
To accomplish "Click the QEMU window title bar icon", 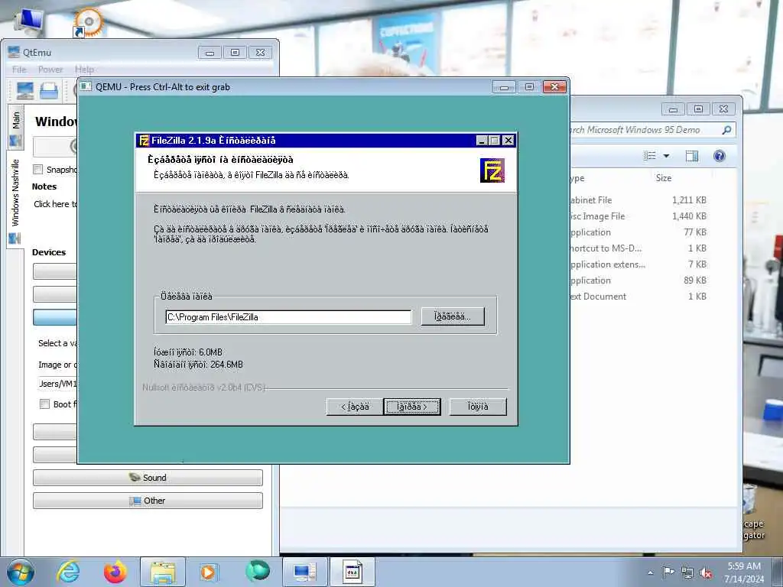I will (86, 86).
